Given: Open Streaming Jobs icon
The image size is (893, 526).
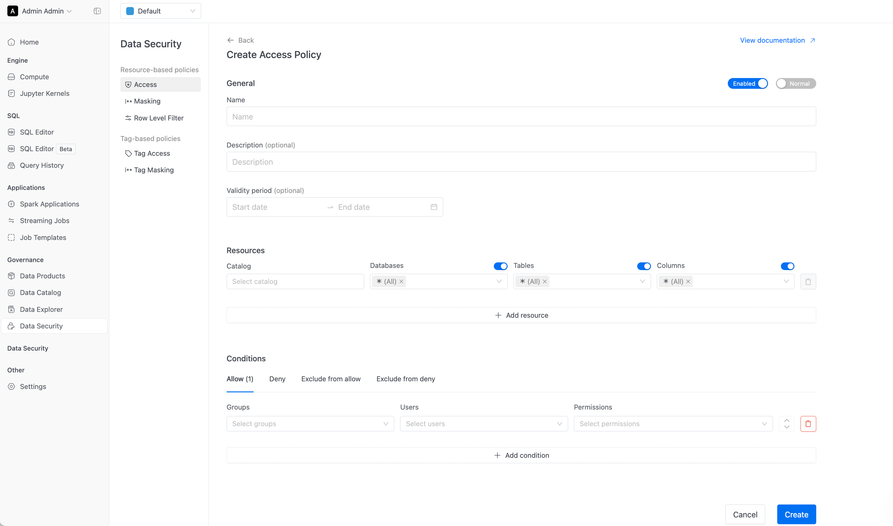Looking at the screenshot, I should point(11,221).
